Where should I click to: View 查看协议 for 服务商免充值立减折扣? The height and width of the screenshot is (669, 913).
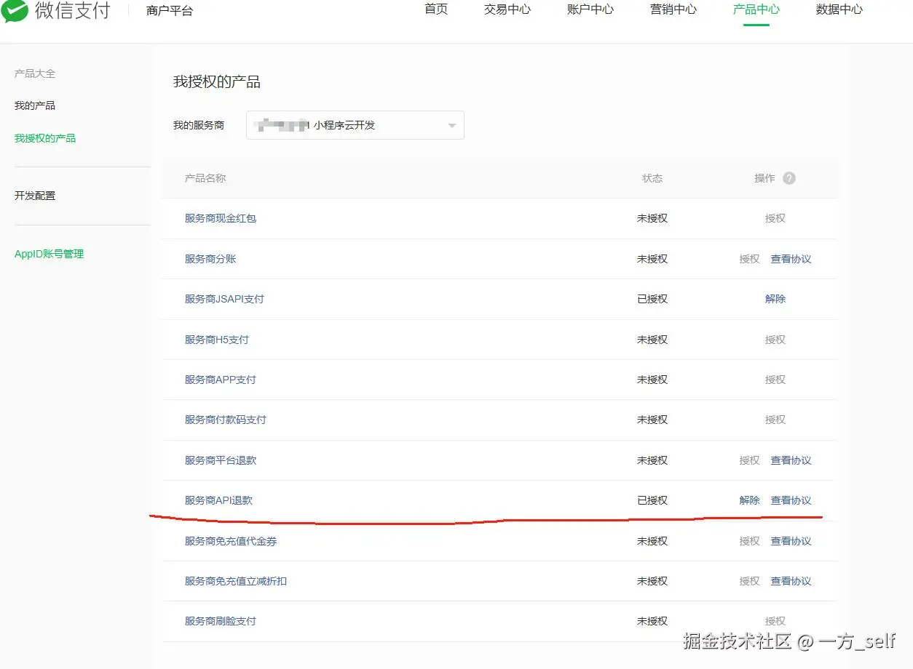[791, 581]
